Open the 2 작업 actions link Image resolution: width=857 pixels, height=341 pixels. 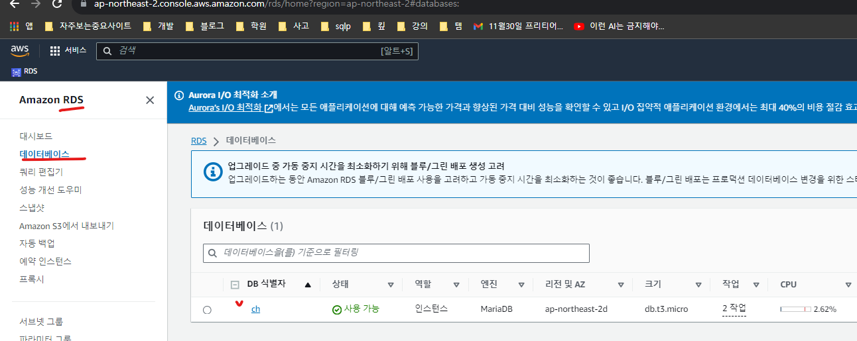pos(734,309)
